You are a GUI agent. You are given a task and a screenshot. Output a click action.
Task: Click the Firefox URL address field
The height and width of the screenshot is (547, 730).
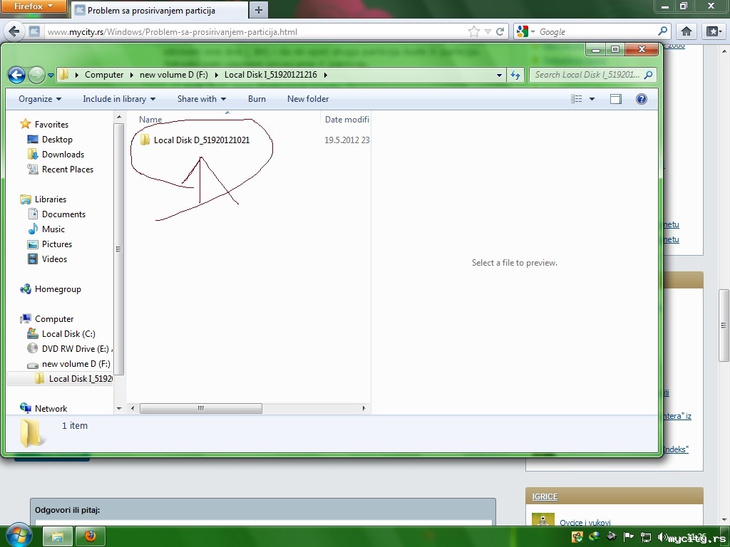point(256,31)
